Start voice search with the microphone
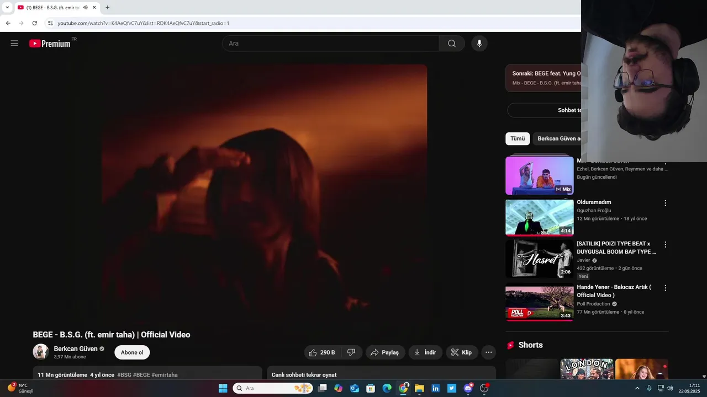 [479, 44]
